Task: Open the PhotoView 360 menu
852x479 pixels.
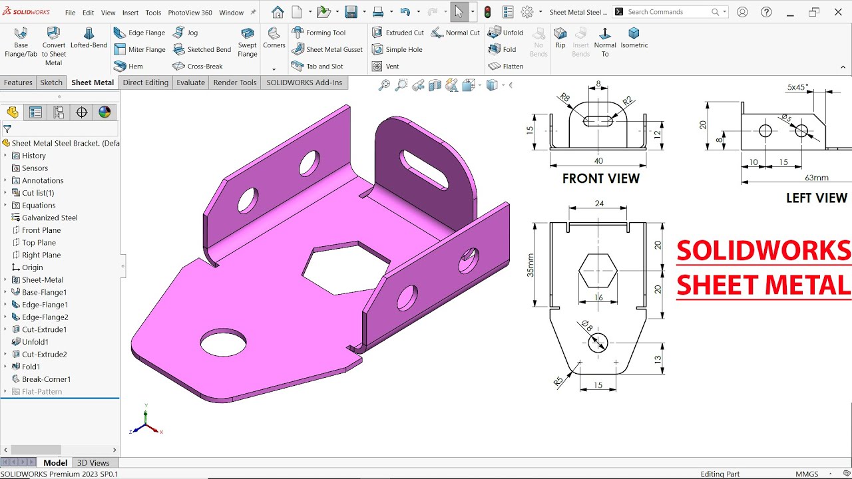Action: click(x=190, y=13)
